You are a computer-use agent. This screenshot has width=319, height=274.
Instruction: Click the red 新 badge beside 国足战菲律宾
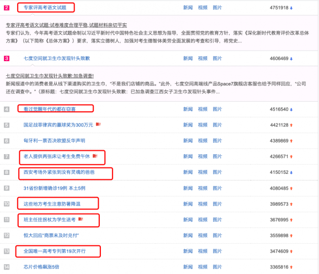coord(98,124)
